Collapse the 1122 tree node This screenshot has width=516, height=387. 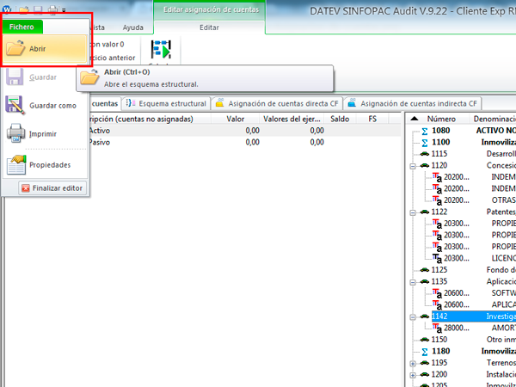coord(412,212)
